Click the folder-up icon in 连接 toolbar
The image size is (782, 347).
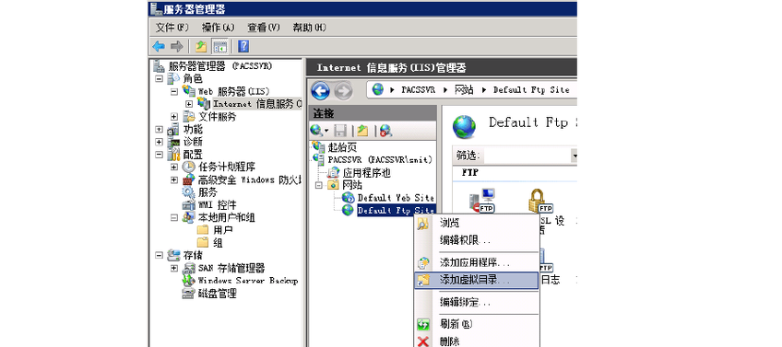[362, 131]
